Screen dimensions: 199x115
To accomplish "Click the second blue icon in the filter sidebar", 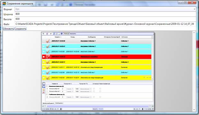I will [44, 87].
